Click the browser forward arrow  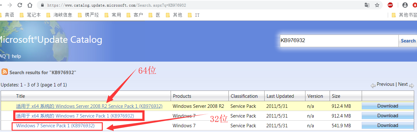10,5
